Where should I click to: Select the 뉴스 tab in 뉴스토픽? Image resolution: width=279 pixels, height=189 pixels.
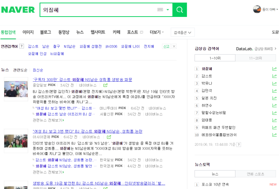pyautogui.click(x=215, y=174)
